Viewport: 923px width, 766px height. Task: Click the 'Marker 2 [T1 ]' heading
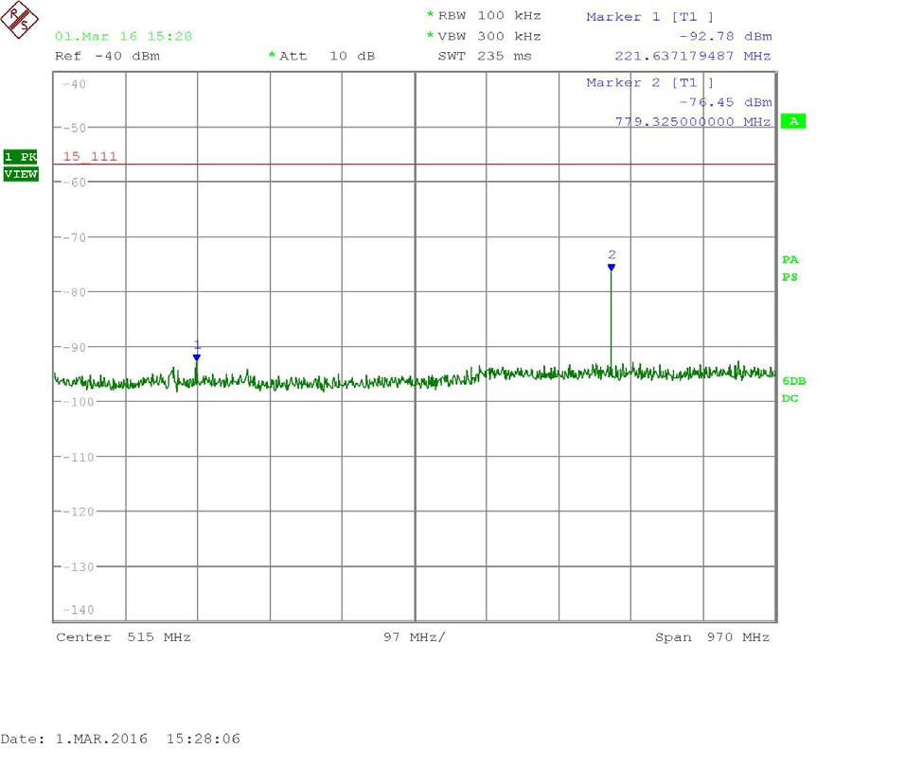point(649,83)
